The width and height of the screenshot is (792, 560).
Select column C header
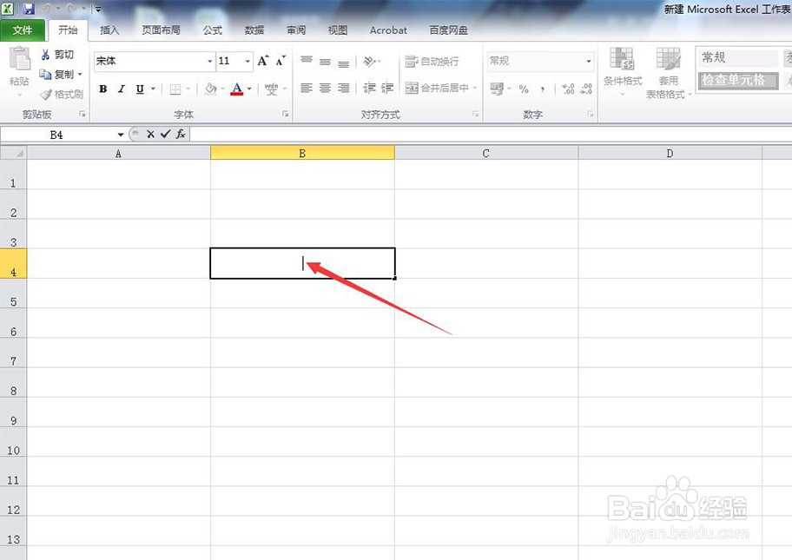coord(486,153)
